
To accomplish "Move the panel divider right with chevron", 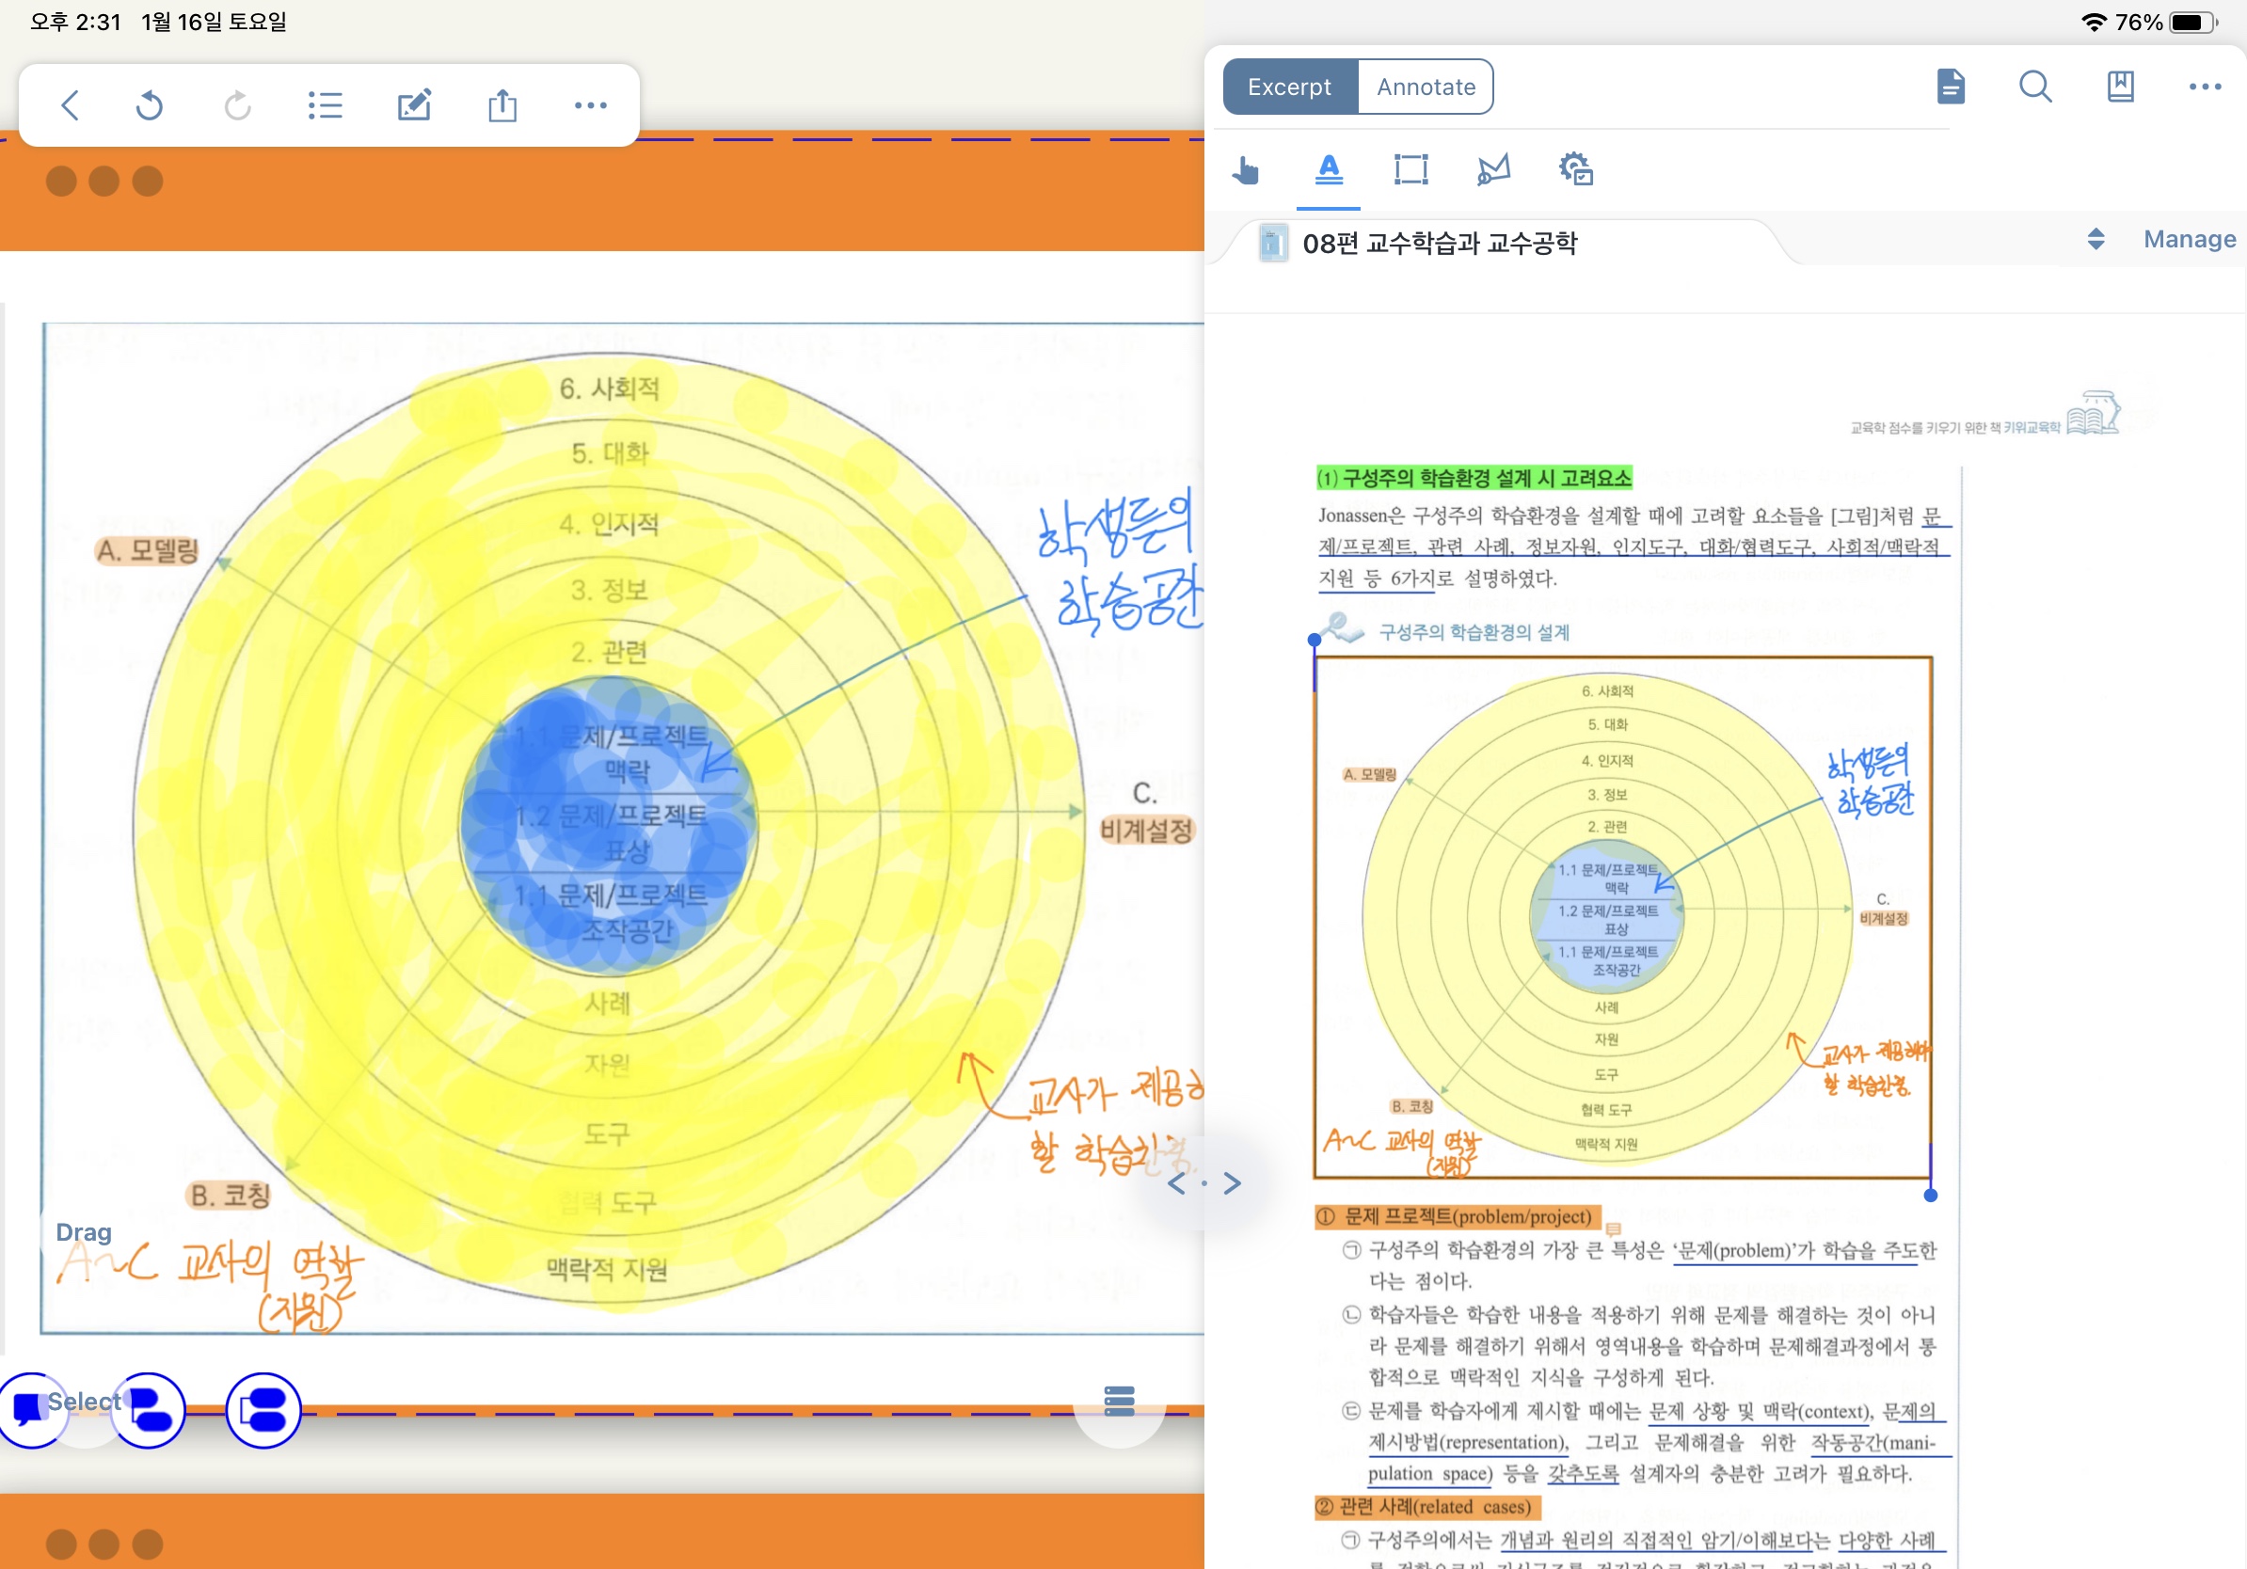I will 1233,1183.
